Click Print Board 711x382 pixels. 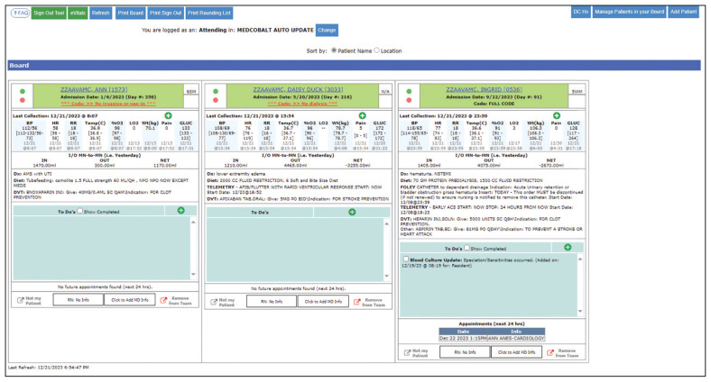coord(131,14)
